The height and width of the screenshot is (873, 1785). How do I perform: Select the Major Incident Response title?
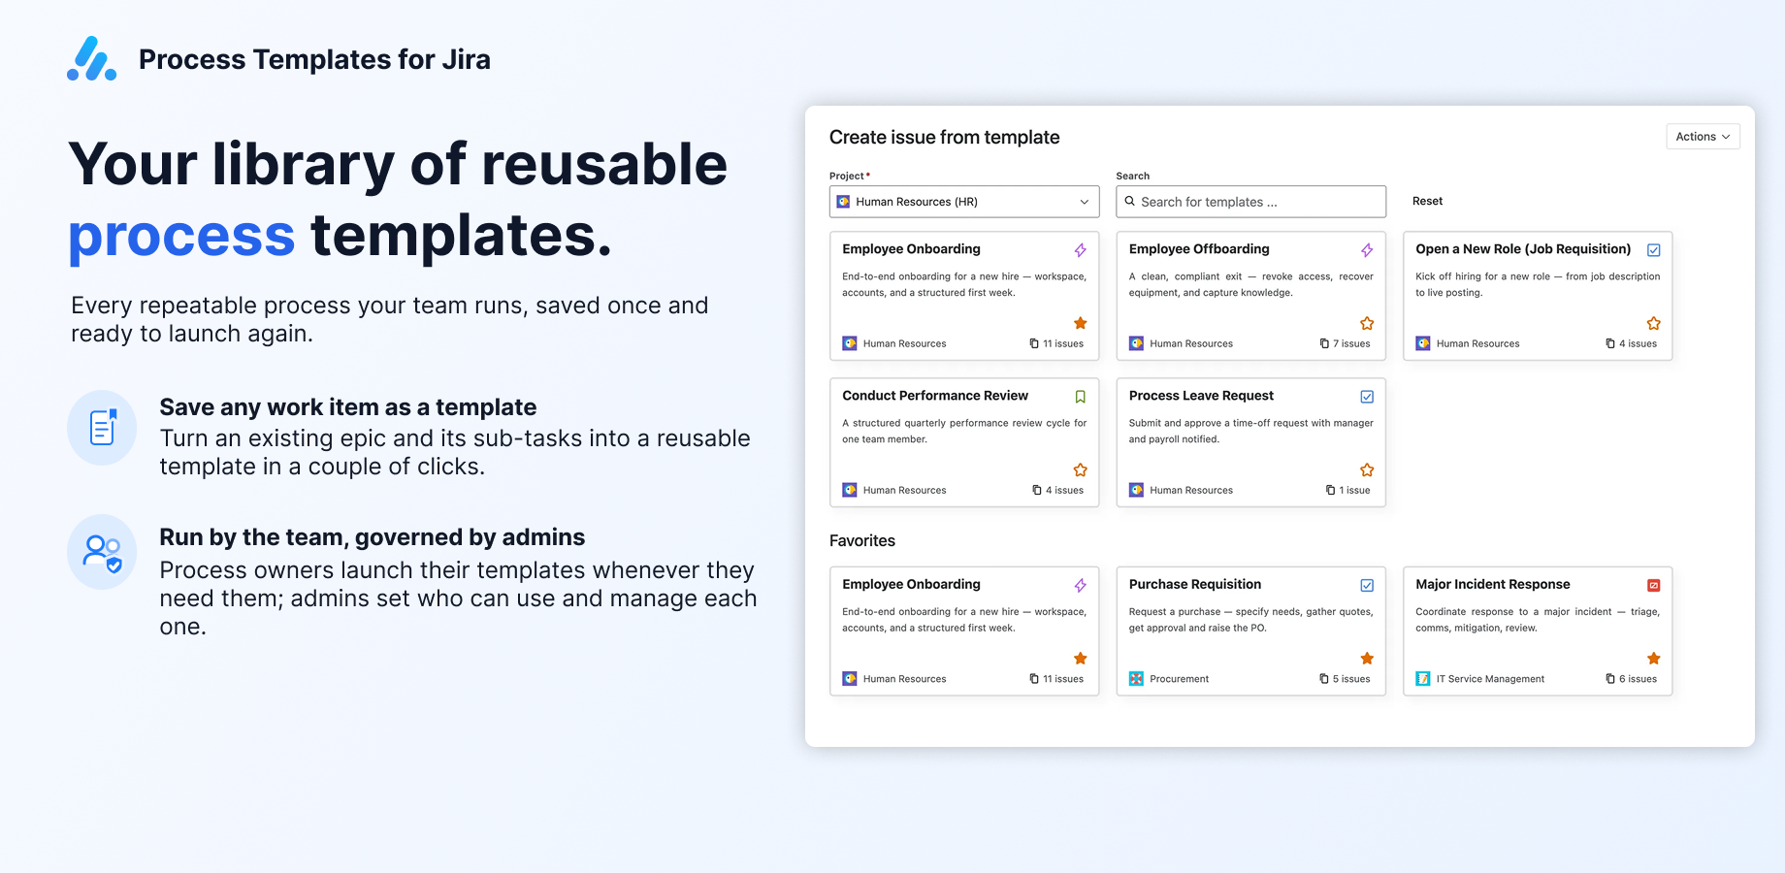click(1493, 584)
